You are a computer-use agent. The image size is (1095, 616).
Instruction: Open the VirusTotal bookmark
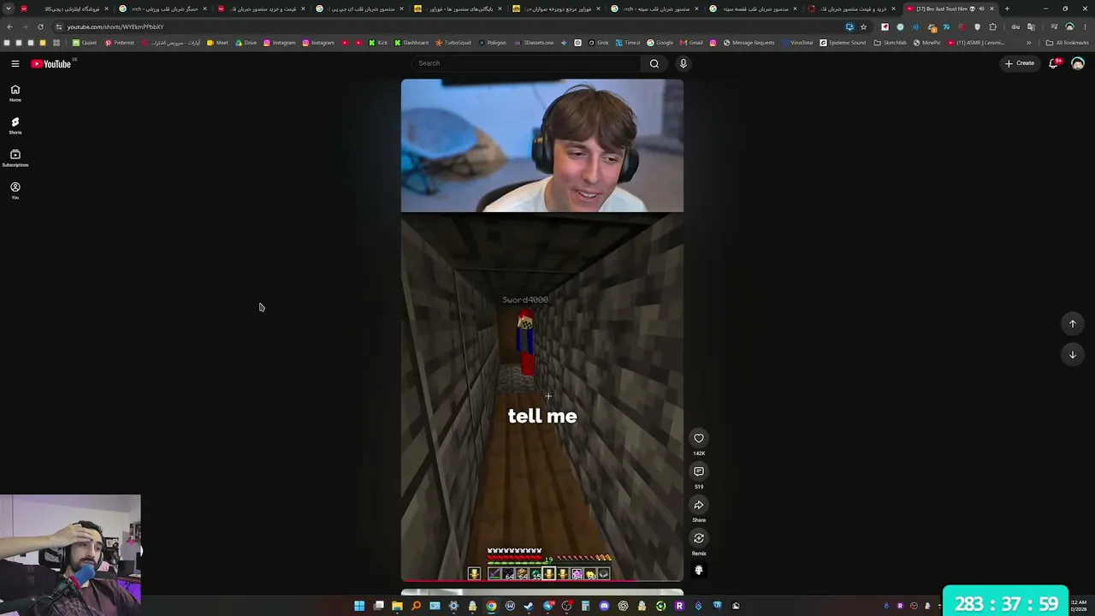point(797,43)
